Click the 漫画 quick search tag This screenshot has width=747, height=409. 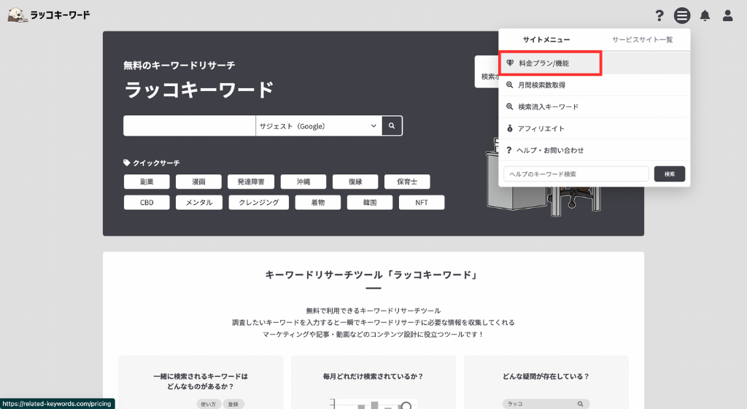click(x=198, y=182)
